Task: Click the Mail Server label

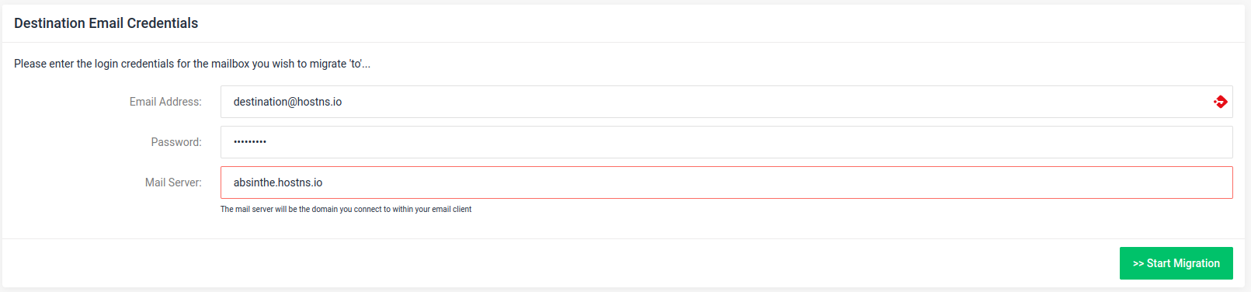Action: click(x=173, y=182)
